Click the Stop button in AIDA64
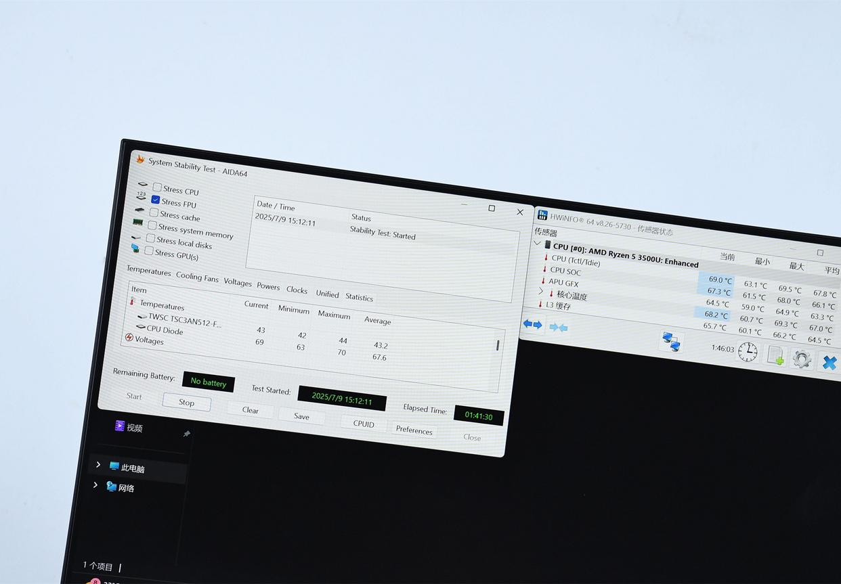This screenshot has height=584, width=841. click(186, 402)
